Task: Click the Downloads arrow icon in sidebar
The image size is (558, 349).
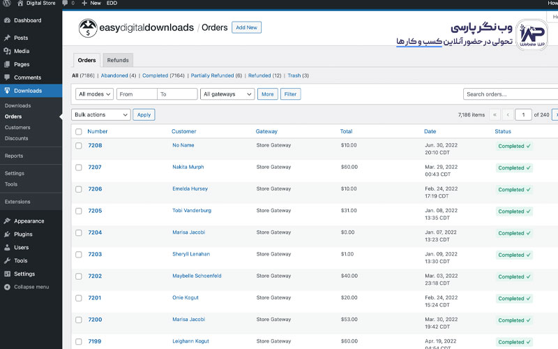Action: (x=7, y=91)
